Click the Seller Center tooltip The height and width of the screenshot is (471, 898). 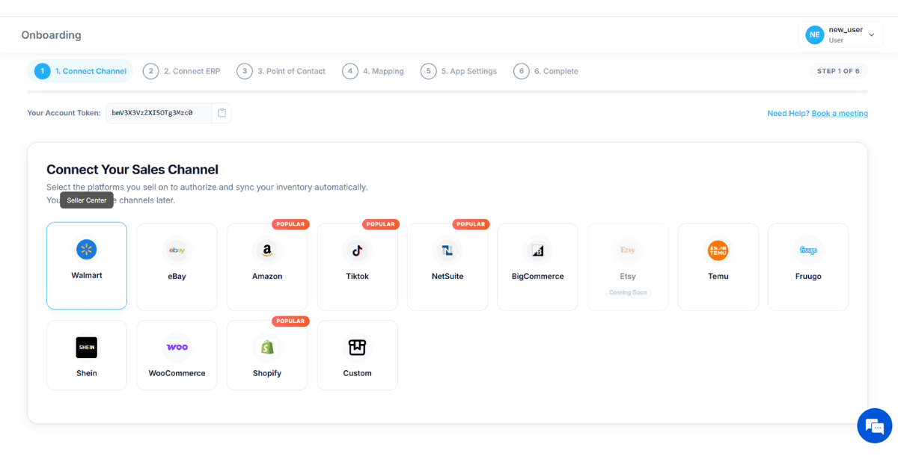click(x=87, y=200)
